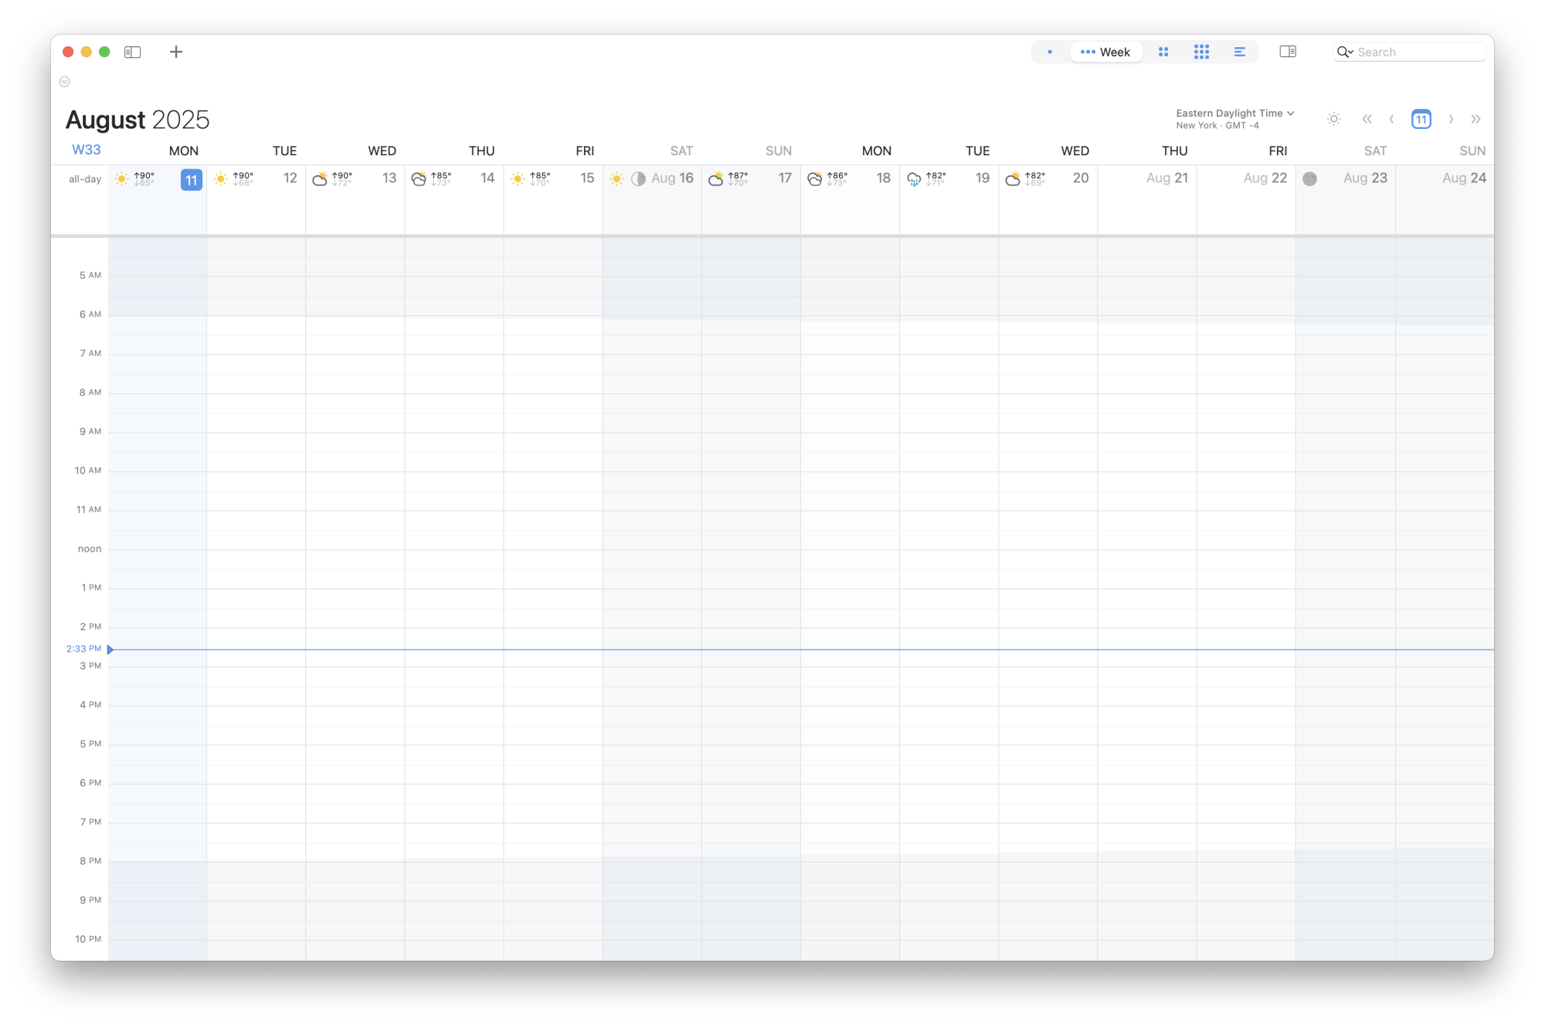Jump back with double left chevrons

1367,119
